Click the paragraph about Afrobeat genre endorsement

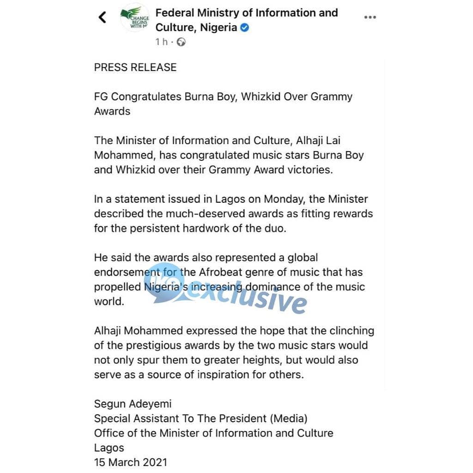click(230, 279)
